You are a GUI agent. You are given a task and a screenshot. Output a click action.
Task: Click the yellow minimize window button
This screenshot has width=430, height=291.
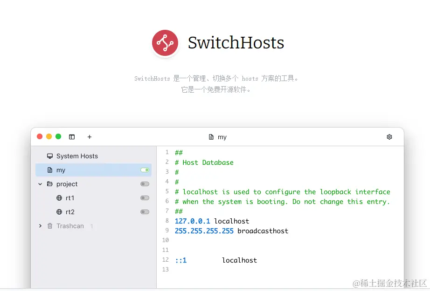click(x=49, y=136)
